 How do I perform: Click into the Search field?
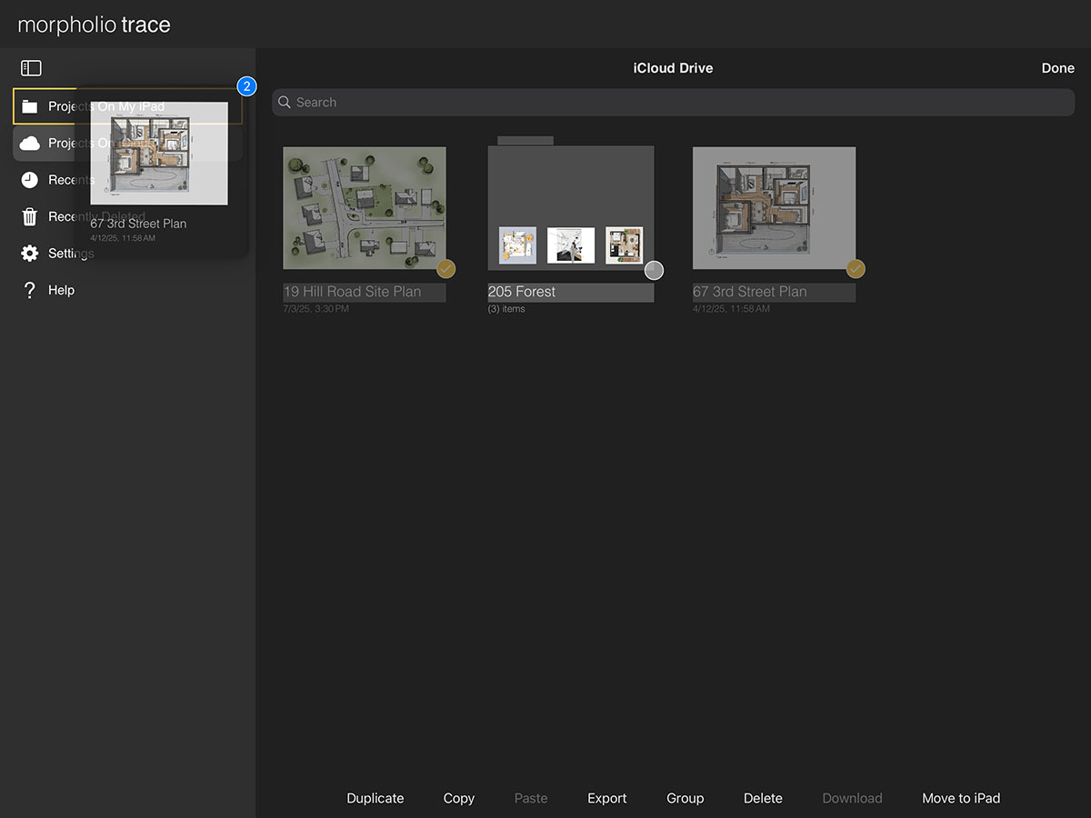[673, 103]
